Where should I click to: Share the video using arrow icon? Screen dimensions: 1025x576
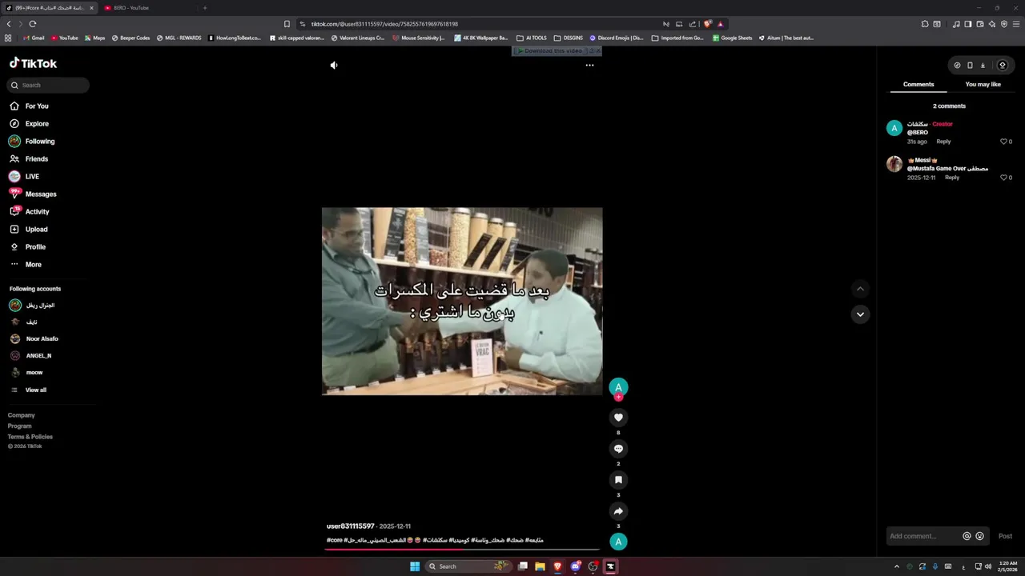point(618,511)
